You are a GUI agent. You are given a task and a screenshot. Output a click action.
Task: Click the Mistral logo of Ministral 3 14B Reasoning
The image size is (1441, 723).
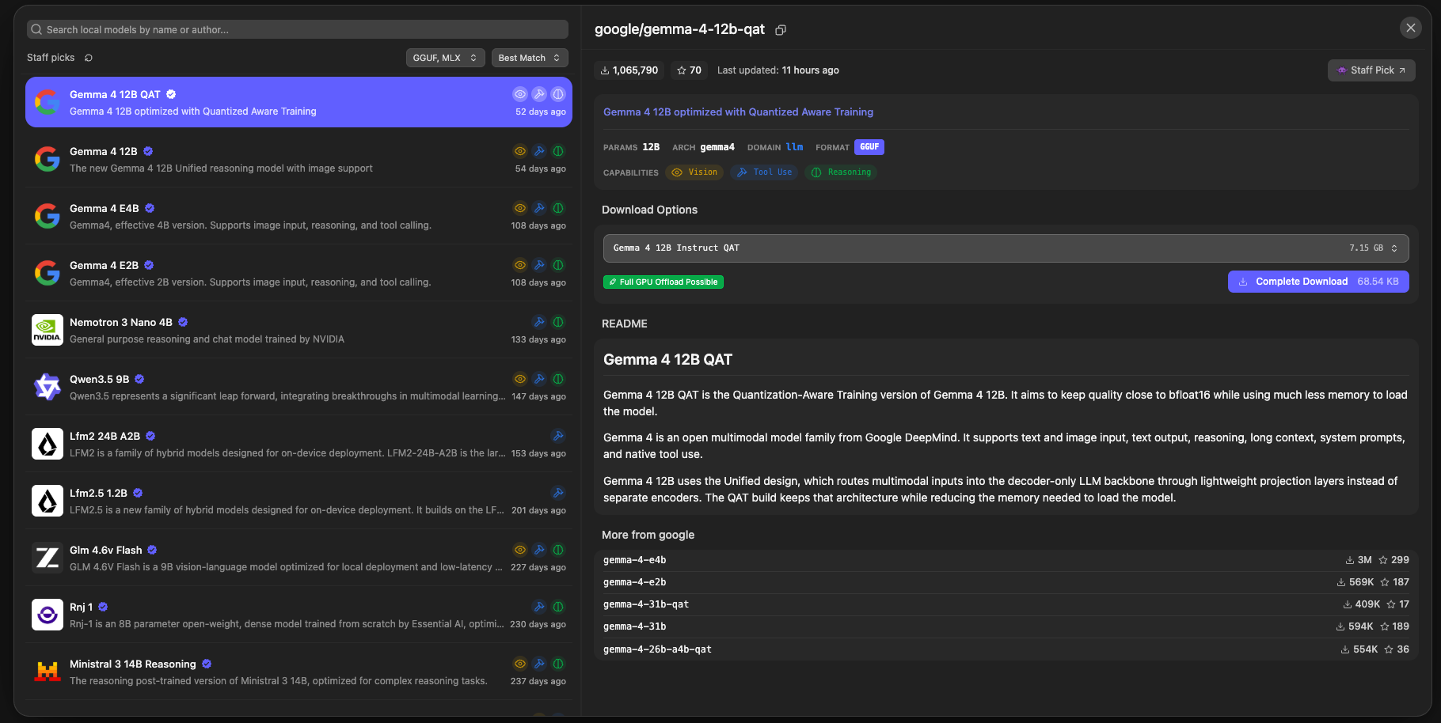coord(48,672)
